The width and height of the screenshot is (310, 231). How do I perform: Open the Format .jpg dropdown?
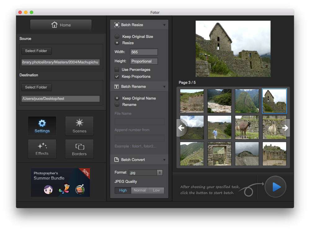pyautogui.click(x=146, y=172)
